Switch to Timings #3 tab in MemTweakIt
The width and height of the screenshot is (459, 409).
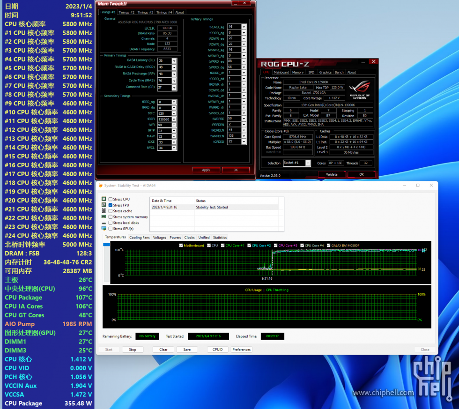click(145, 12)
